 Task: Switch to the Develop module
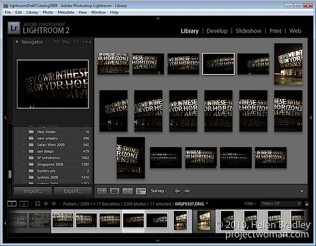tap(217, 31)
